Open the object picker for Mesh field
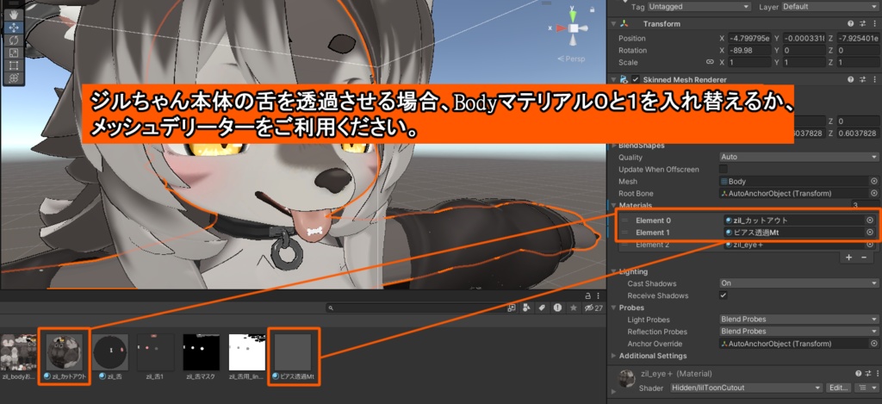 pyautogui.click(x=873, y=181)
